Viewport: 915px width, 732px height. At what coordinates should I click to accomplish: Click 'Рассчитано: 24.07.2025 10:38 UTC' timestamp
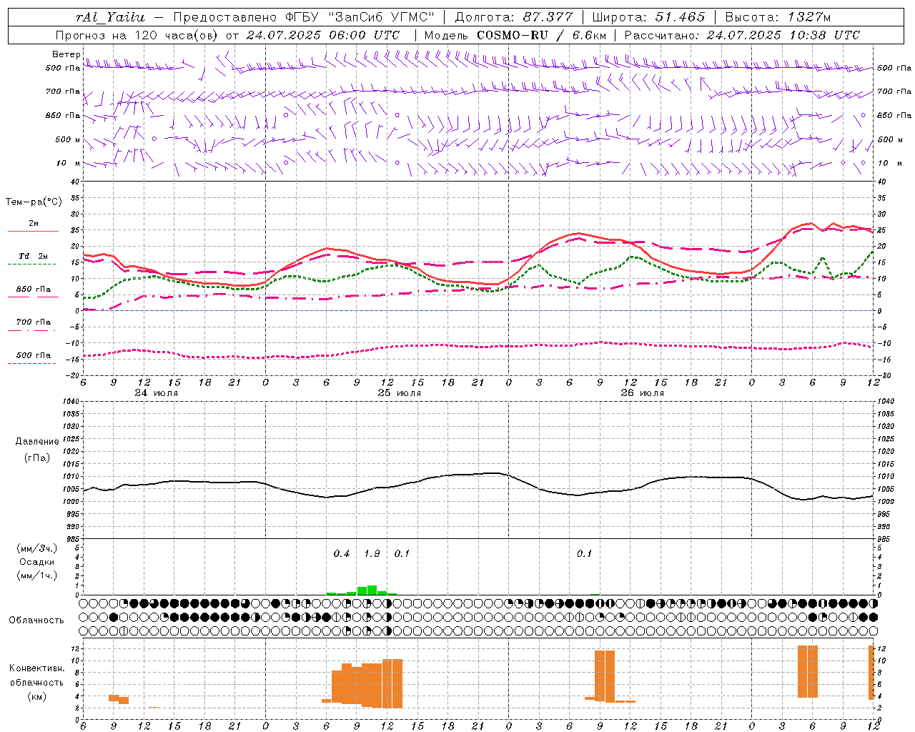pos(742,35)
